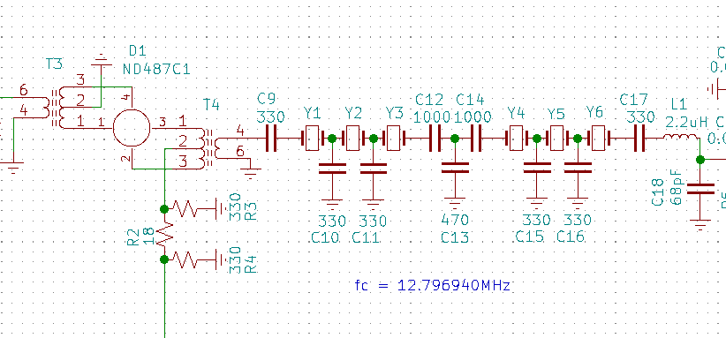Select the C12 1000 capacitor
The width and height of the screenshot is (726, 338).
435,138
